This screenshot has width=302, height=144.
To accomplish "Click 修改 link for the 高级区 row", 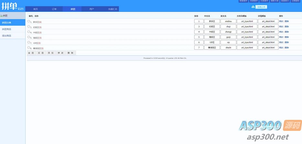I will pos(281,37).
